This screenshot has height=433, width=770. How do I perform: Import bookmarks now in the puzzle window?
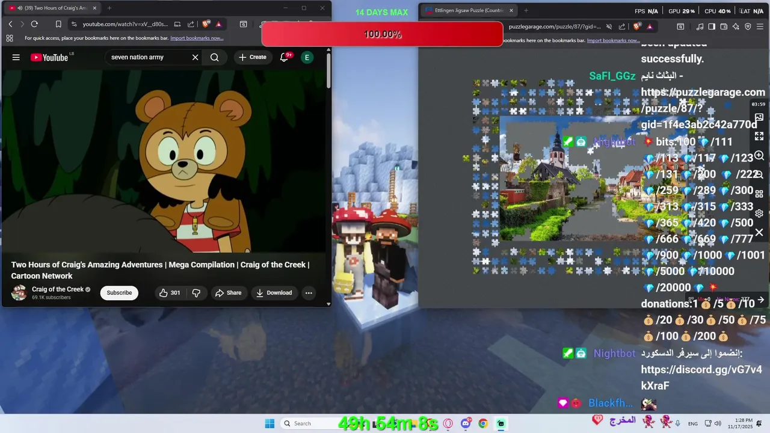[613, 40]
